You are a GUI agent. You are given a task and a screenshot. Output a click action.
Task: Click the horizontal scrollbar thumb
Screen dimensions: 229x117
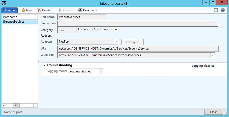click(x=16, y=105)
